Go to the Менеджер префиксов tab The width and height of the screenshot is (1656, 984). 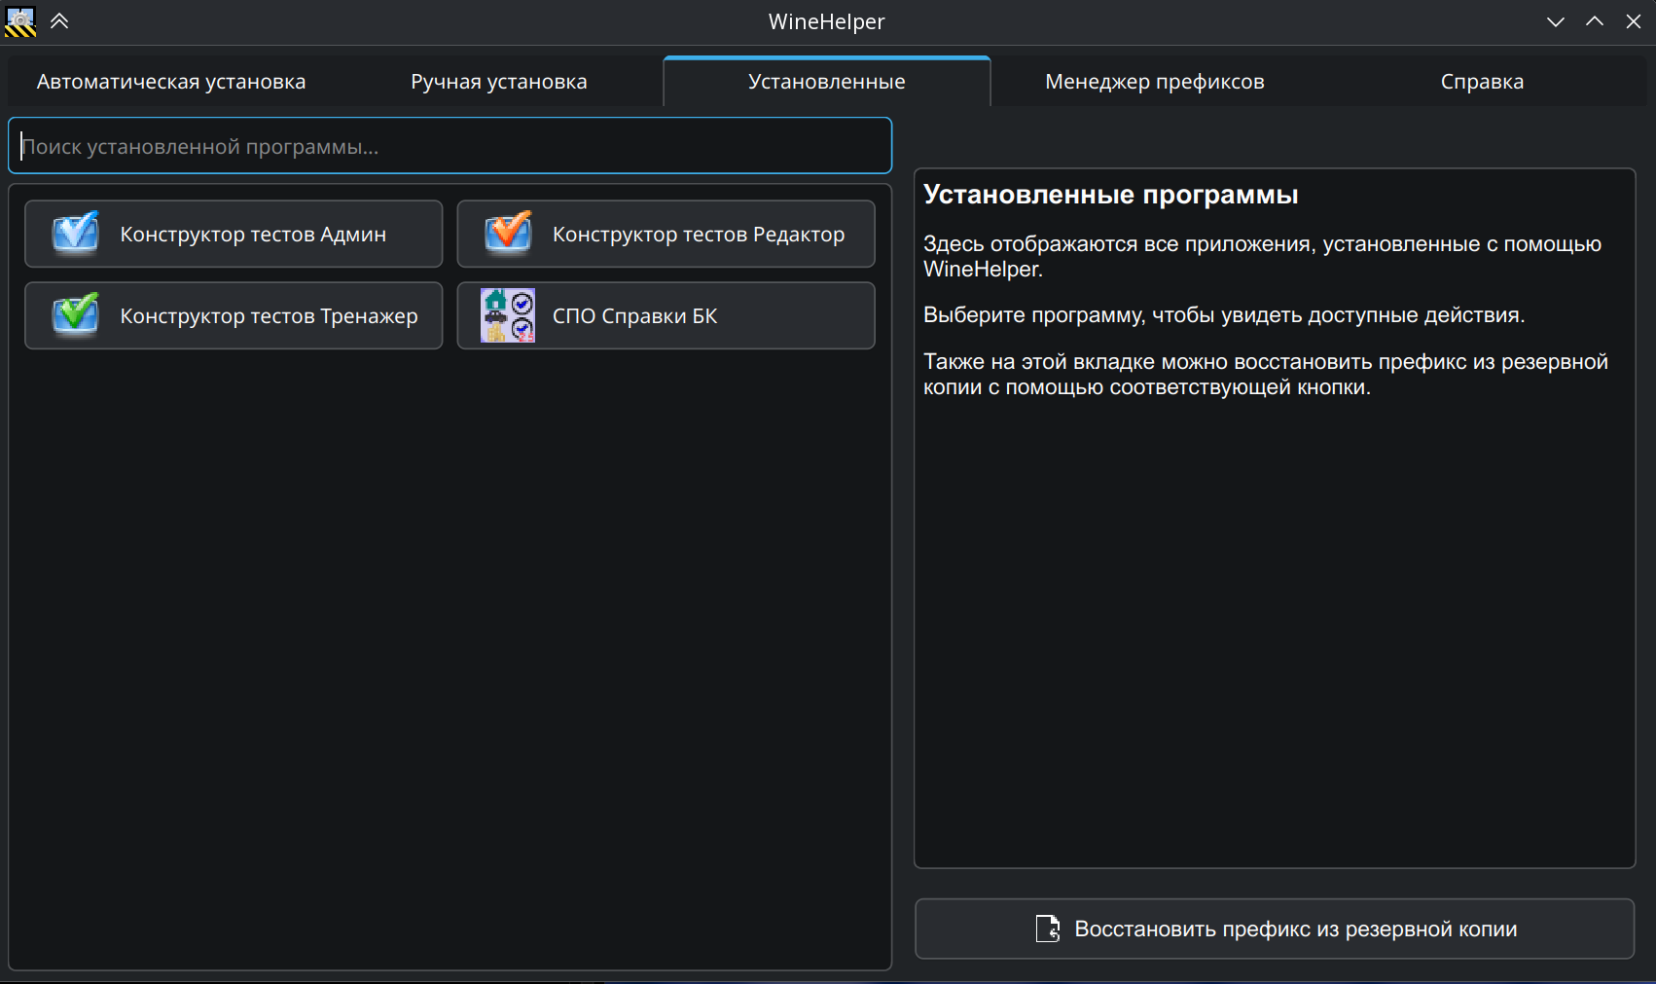[x=1154, y=82]
